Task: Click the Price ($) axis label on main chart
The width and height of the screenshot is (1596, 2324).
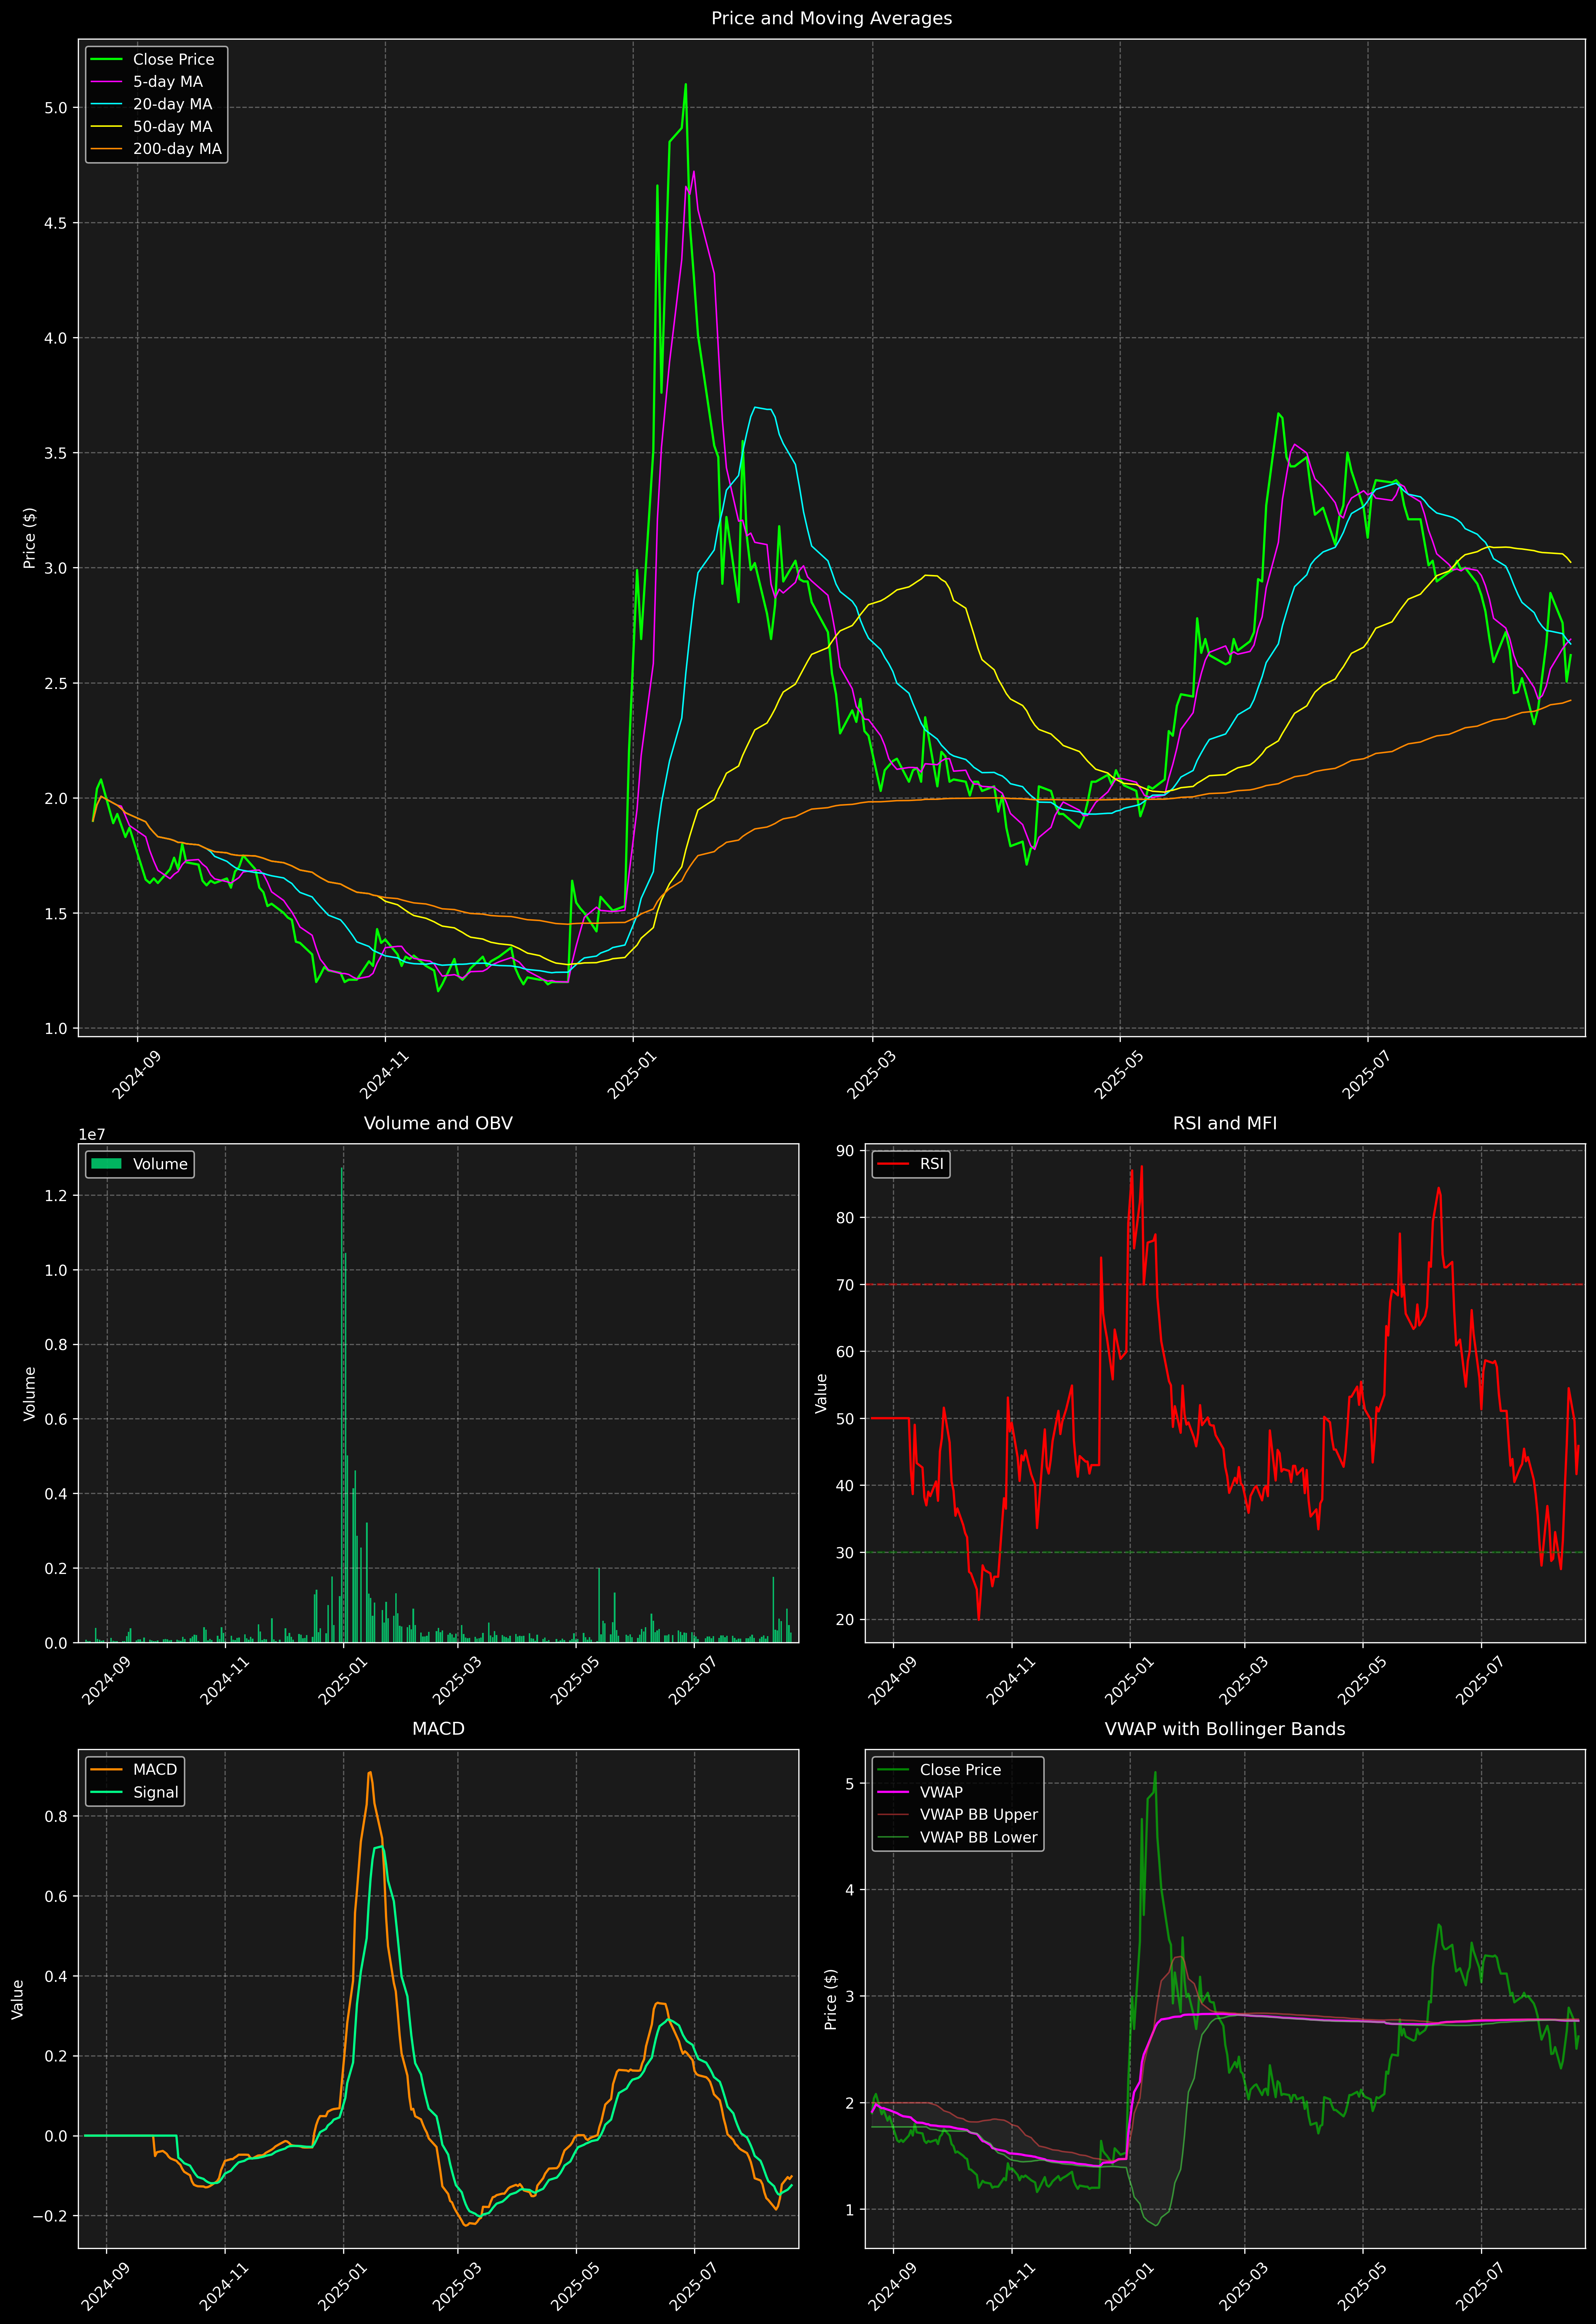Action: coord(30,538)
